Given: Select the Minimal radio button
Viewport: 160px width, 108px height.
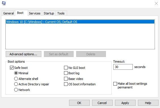Looking at the screenshot, I should pyautogui.click(x=16, y=73).
